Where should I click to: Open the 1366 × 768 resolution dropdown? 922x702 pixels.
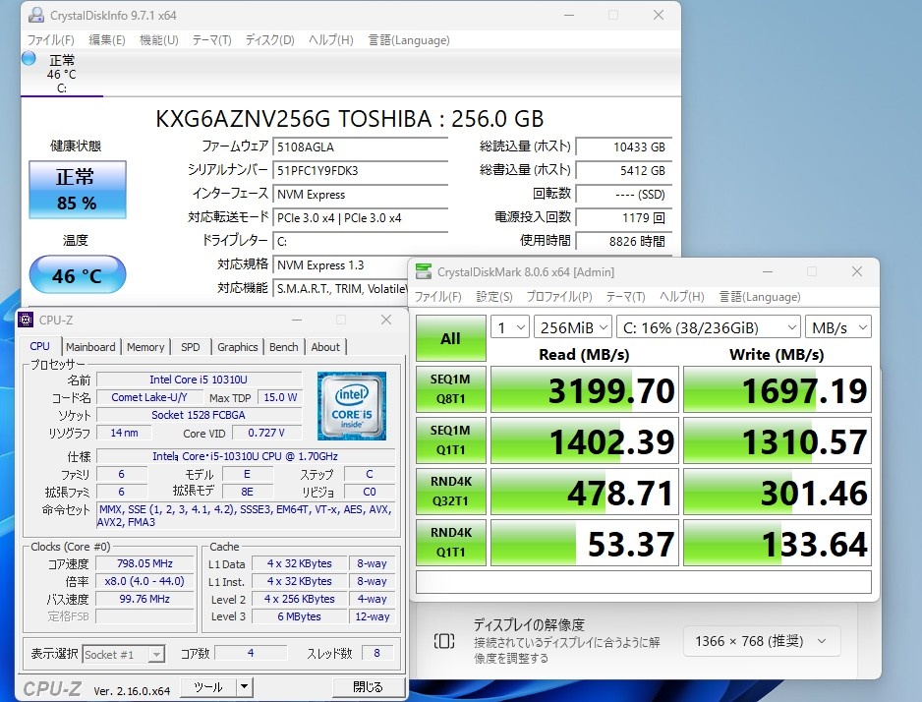click(762, 641)
